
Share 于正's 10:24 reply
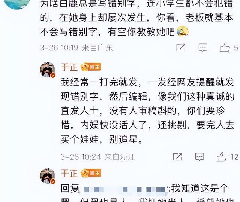click(x=177, y=157)
